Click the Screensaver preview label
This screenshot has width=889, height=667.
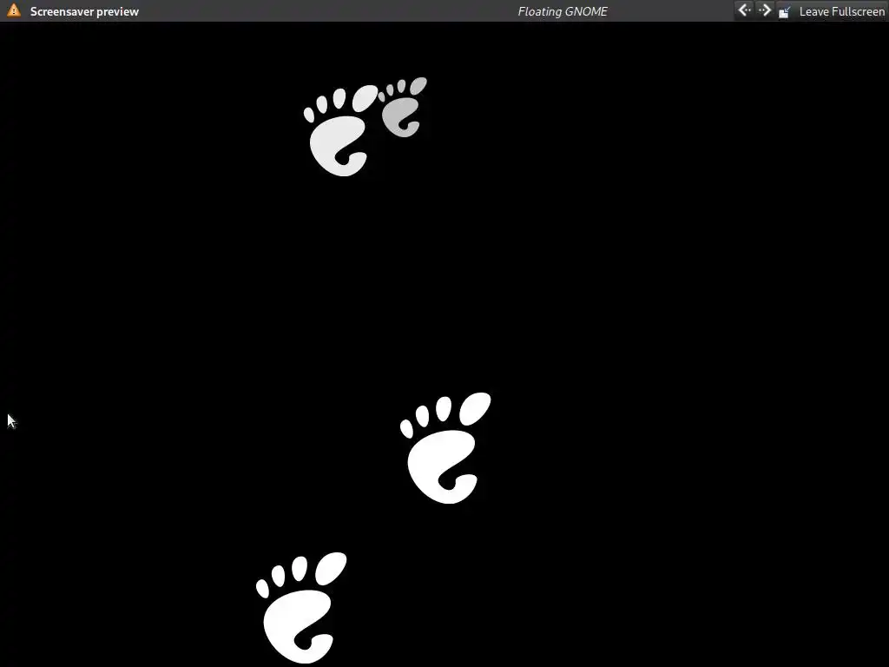coord(84,11)
